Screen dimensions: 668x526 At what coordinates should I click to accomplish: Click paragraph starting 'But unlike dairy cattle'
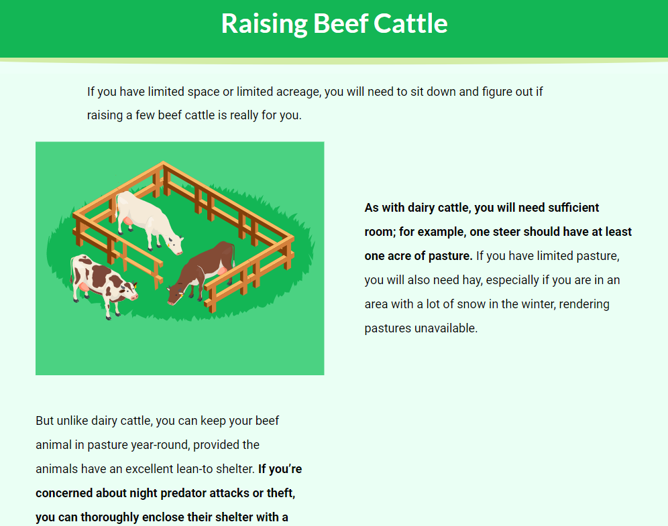click(x=169, y=468)
